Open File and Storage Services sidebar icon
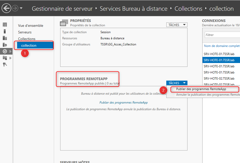Image resolution: width=240 pixels, height=163 pixels. 5,58
